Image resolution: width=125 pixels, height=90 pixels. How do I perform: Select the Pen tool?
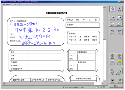click(112, 9)
